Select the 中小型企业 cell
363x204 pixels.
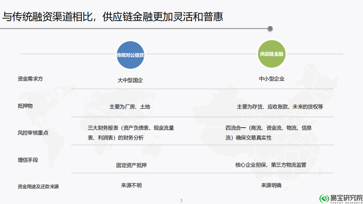click(x=271, y=79)
